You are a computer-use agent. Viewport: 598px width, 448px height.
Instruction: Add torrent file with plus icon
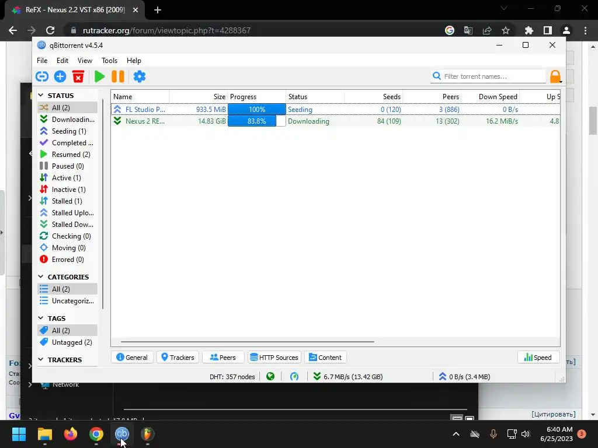pos(60,76)
